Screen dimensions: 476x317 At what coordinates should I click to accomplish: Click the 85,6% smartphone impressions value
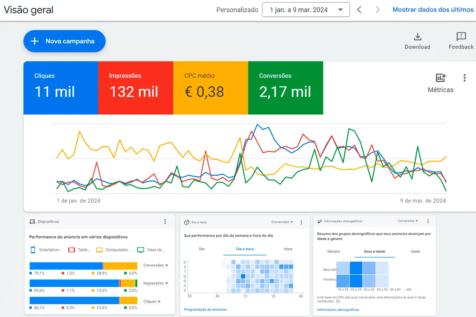tap(39, 291)
